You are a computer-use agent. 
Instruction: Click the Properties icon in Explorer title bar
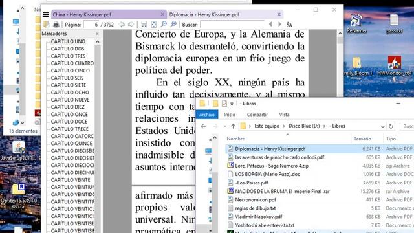[x=224, y=104]
